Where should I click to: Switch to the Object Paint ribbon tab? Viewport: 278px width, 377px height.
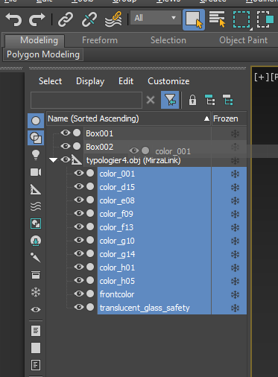pyautogui.click(x=243, y=40)
